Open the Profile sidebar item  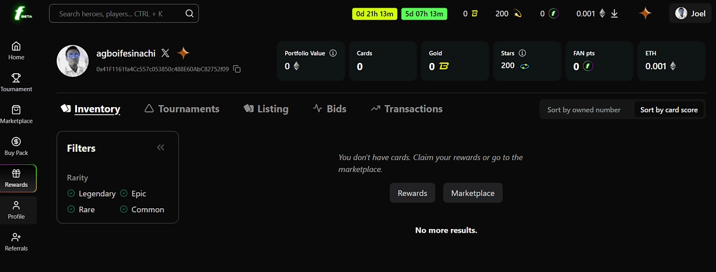(x=16, y=210)
